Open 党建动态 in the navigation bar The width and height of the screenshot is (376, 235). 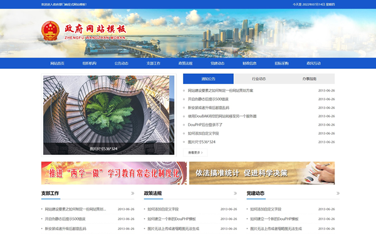(x=217, y=63)
